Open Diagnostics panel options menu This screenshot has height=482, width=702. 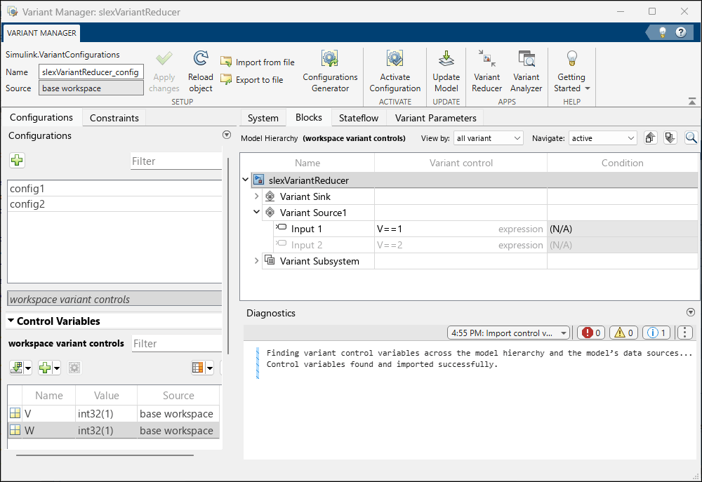tap(690, 312)
